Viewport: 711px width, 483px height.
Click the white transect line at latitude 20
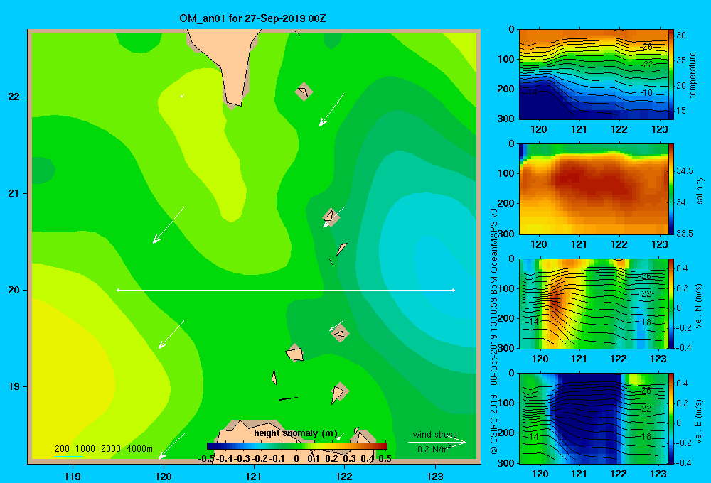click(286, 290)
